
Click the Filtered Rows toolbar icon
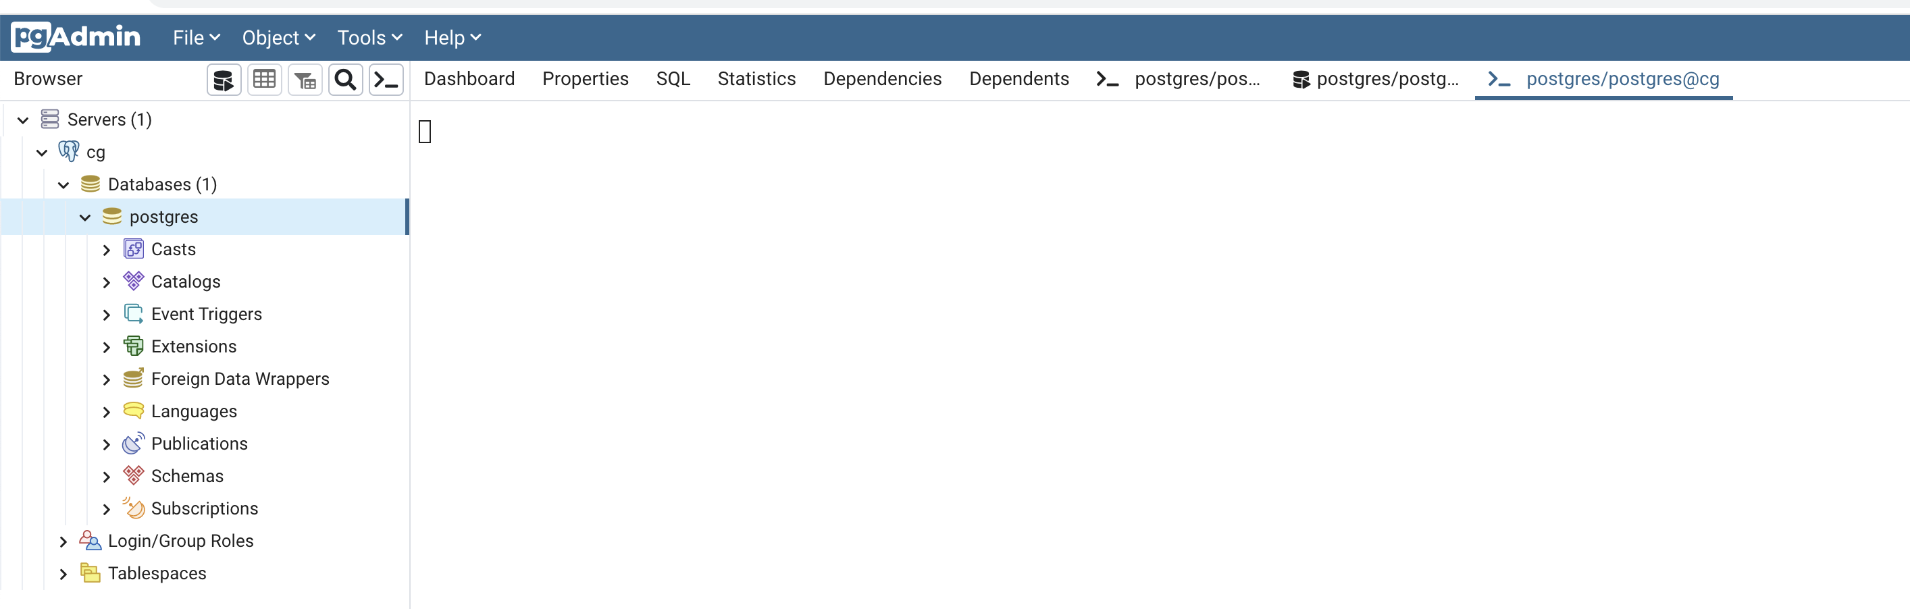coord(305,79)
